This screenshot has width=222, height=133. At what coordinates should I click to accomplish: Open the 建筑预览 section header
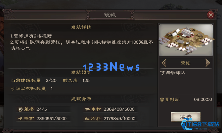(81, 72)
